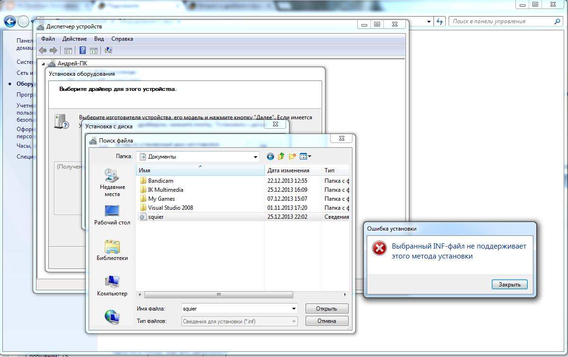The width and height of the screenshot is (568, 357).
Task: Click the Андрей-ПК computer icon in tree
Action: (x=52, y=63)
